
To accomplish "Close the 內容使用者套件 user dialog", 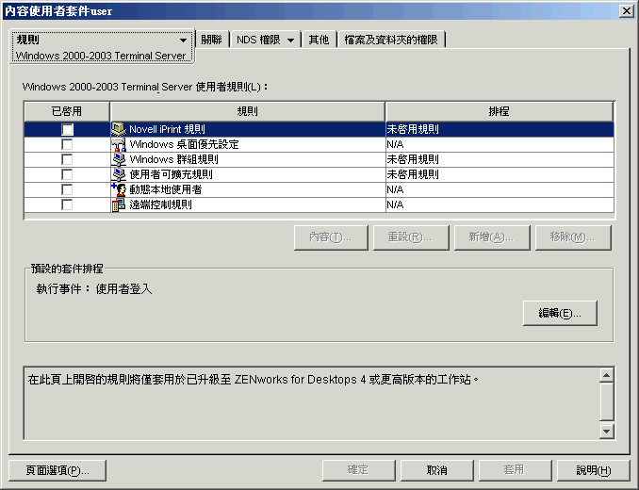I will (x=626, y=11).
